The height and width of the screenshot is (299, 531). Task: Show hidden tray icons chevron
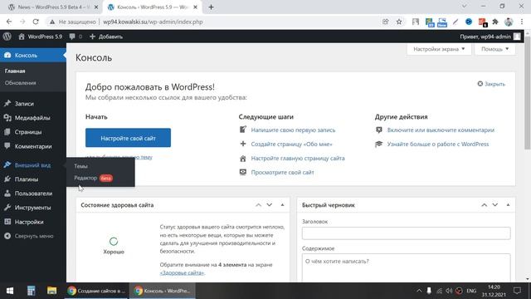point(419,291)
